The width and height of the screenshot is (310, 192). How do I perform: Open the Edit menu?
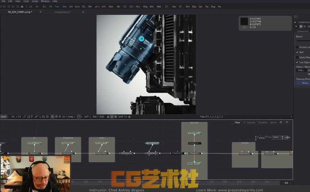click(10, 1)
